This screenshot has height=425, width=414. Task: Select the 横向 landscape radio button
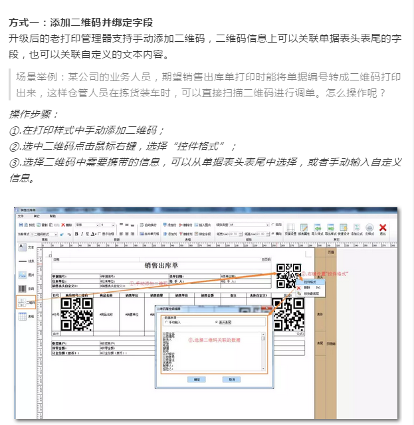coord(272,233)
